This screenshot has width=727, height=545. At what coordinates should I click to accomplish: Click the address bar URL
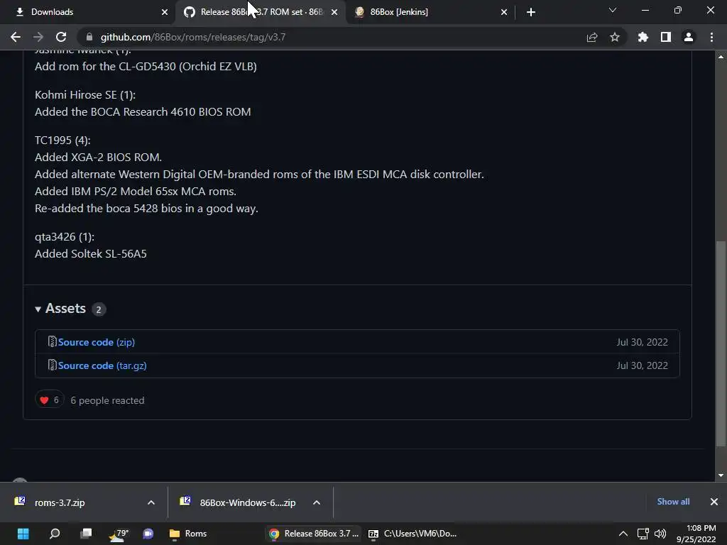[x=193, y=37]
